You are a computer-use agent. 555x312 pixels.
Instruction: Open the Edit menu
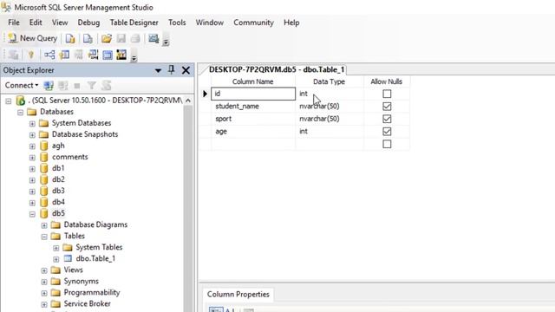click(x=36, y=23)
